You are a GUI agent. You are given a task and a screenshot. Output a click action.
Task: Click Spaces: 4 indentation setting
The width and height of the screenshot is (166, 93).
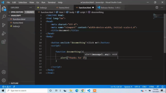tap(128, 87)
